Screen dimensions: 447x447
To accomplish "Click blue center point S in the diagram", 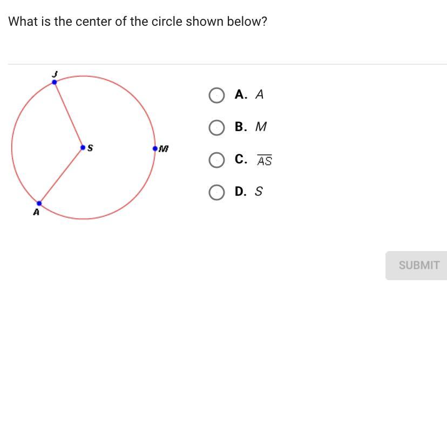I will tap(83, 147).
